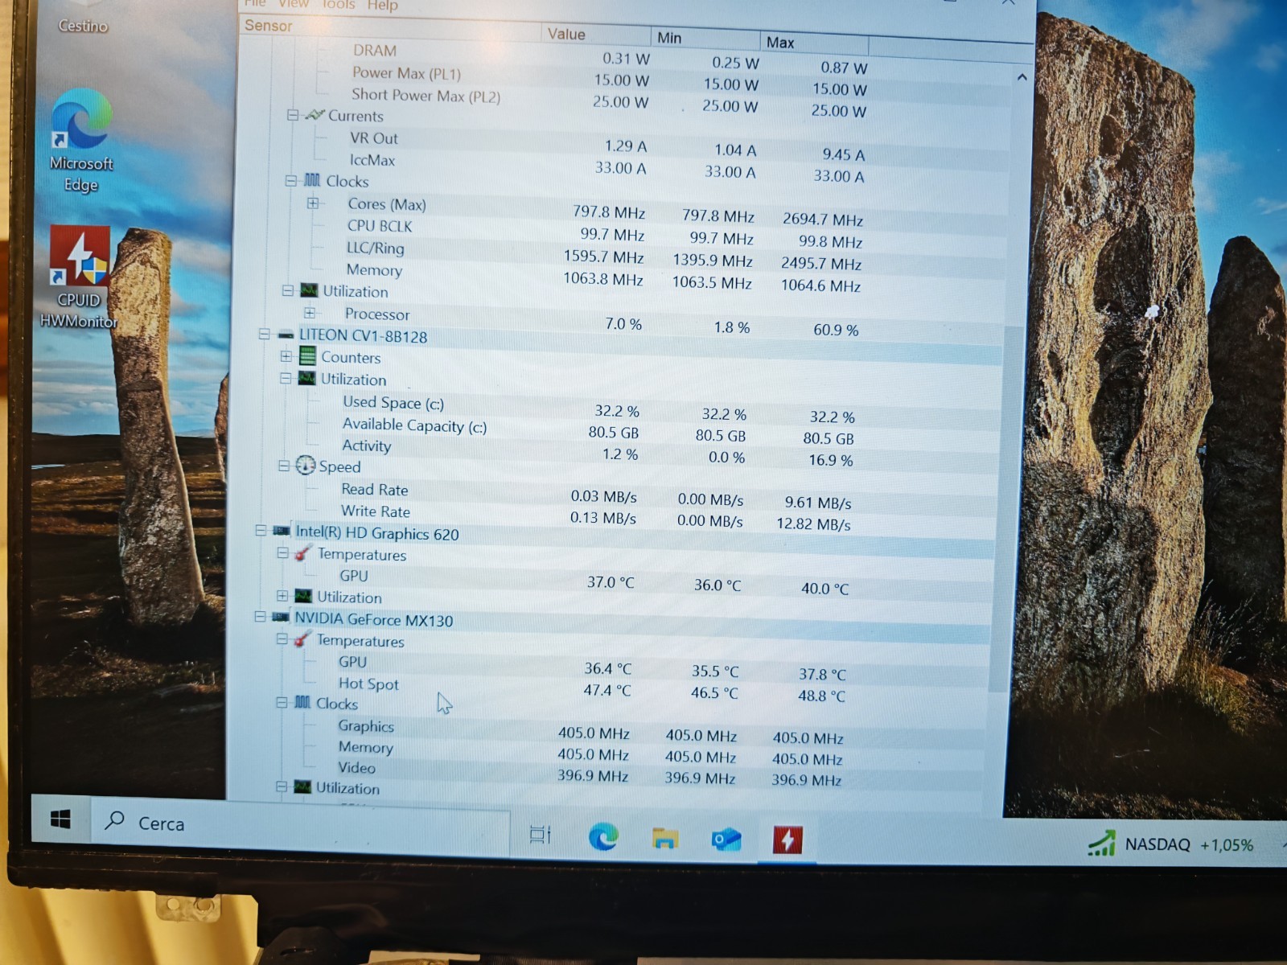Open File Explorer from taskbar
This screenshot has height=965, width=1287.
coord(664,839)
